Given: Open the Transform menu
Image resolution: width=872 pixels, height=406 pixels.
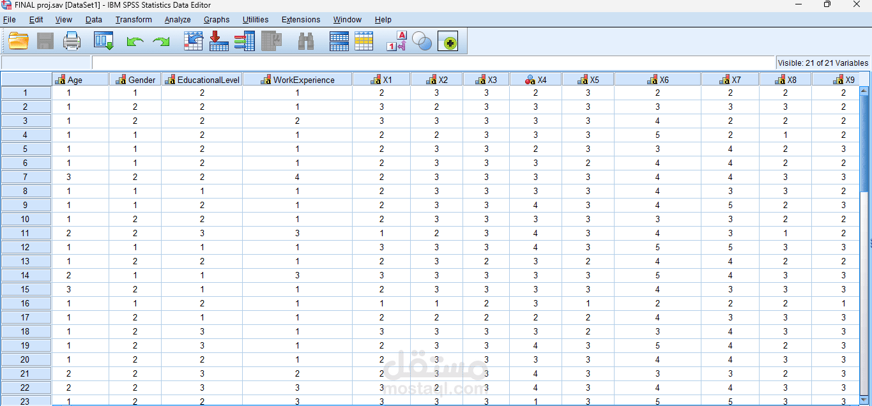Looking at the screenshot, I should [x=134, y=20].
